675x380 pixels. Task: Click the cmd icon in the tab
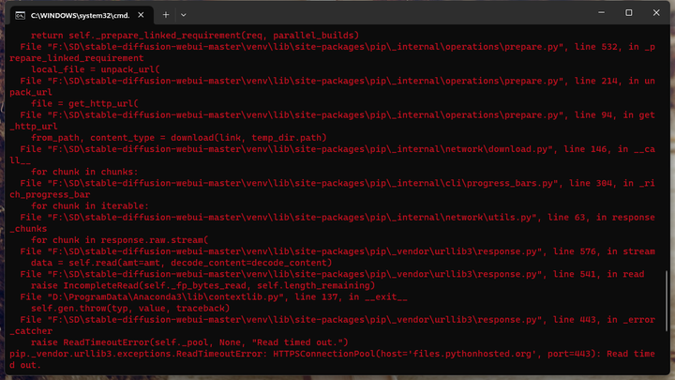point(21,16)
